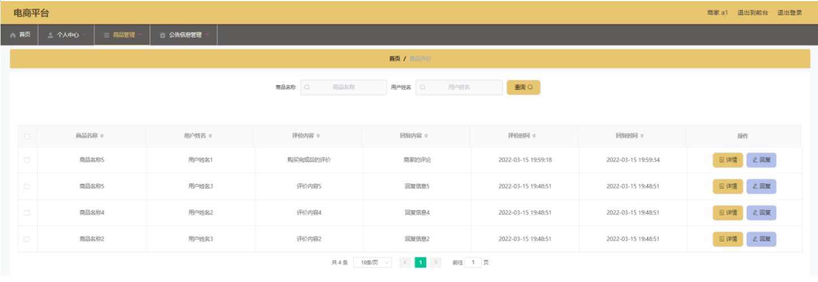Click 详情 for 购买完成后的评价 row

click(728, 160)
